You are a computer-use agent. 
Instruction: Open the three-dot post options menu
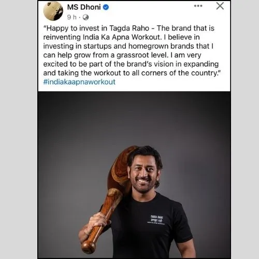pos(198,6)
